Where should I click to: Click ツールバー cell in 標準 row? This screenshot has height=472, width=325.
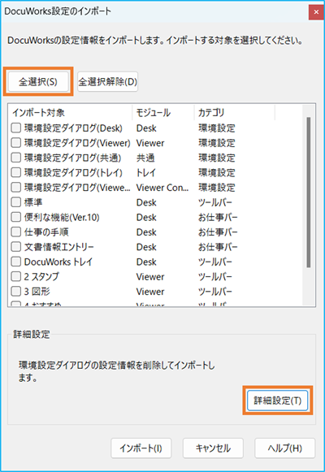(x=215, y=202)
